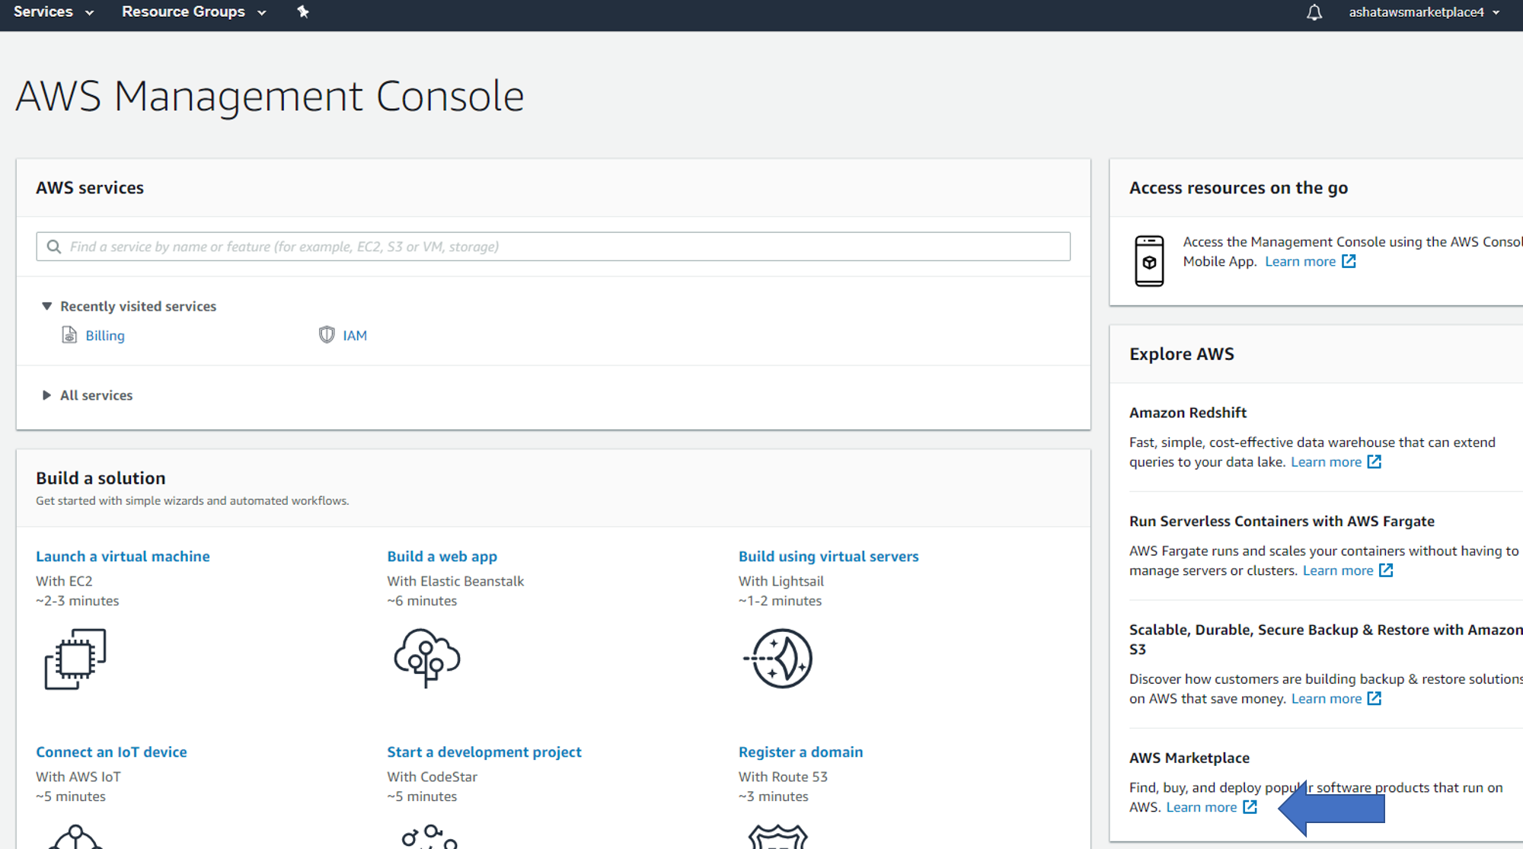1523x849 pixels.
Task: Click Learn more under AWS Marketplace
Action: [1202, 808]
